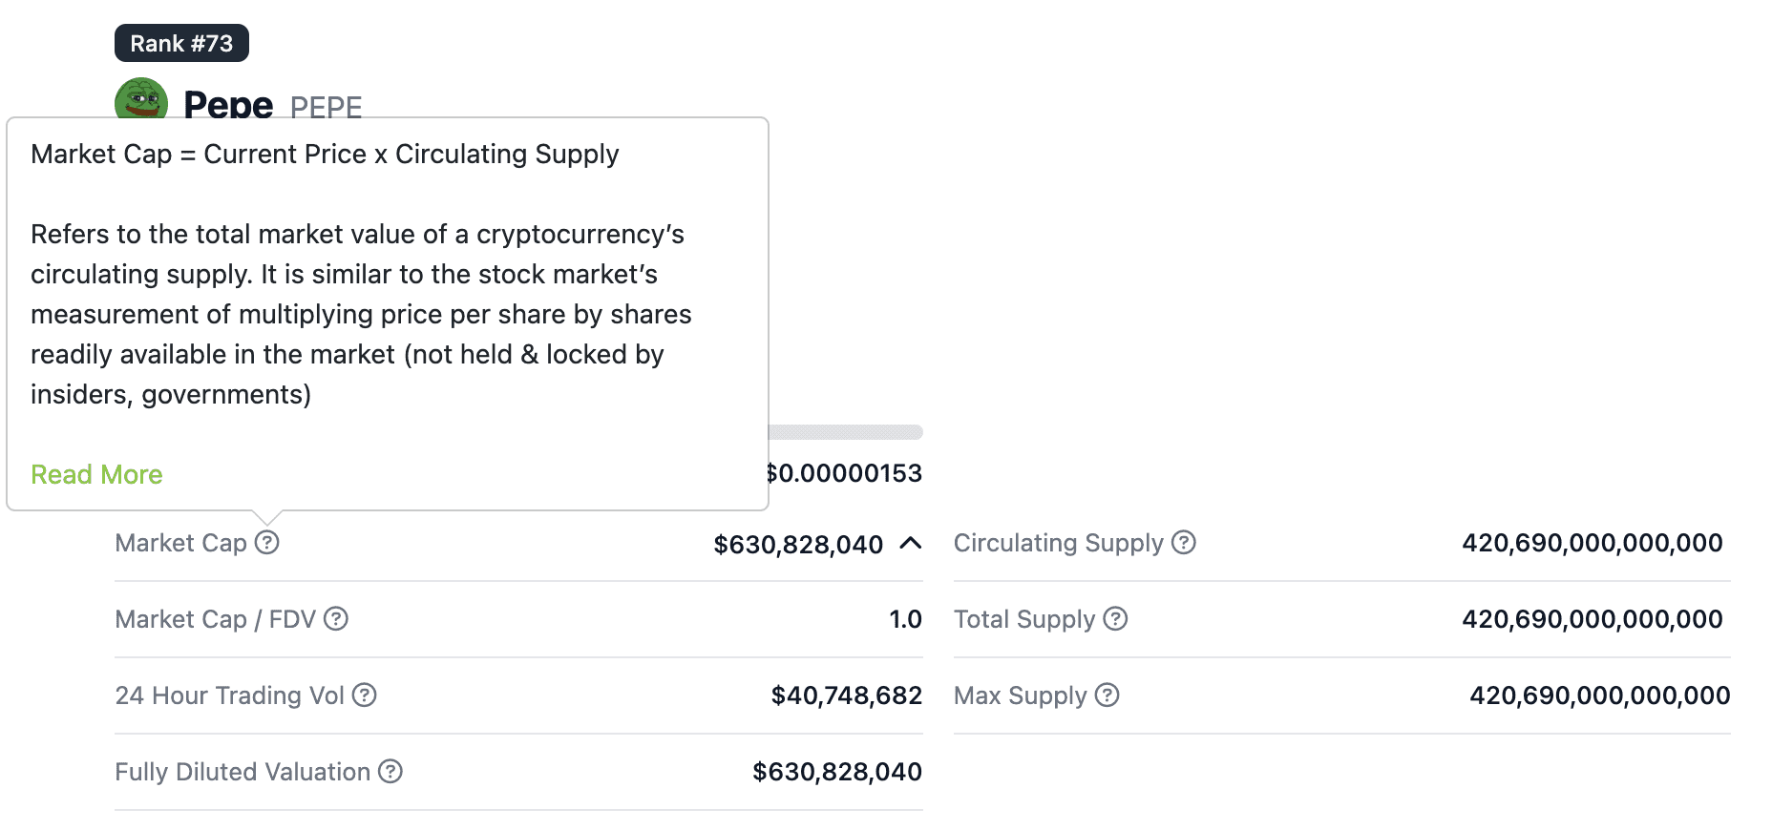
Task: Click the grey price range bar
Action: point(846,432)
